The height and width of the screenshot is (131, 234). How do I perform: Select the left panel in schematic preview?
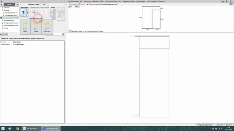tap(147, 17)
